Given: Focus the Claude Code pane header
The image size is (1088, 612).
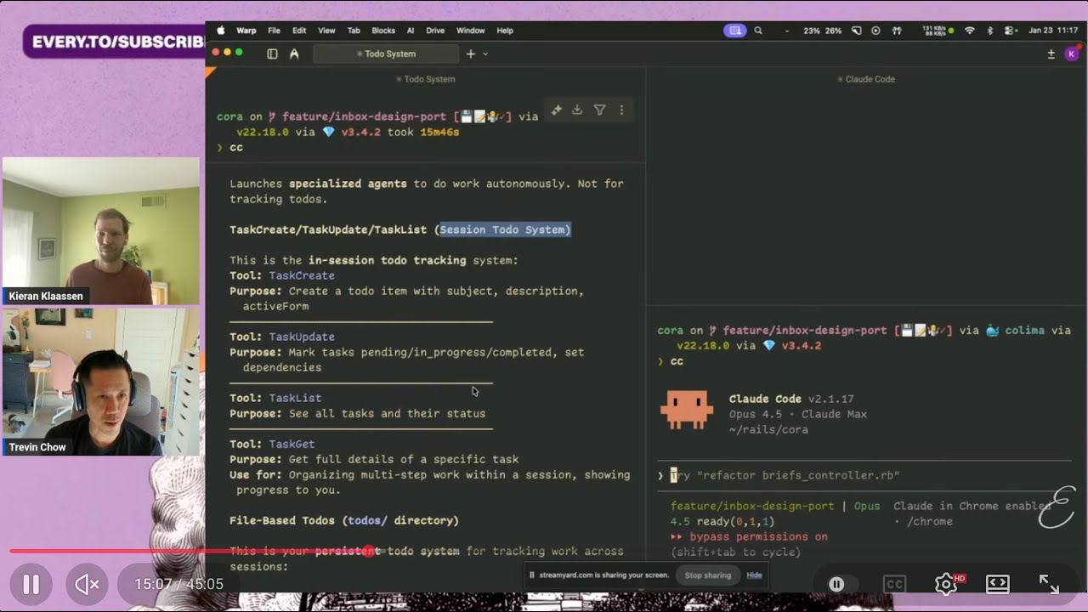Looking at the screenshot, I should (x=867, y=79).
